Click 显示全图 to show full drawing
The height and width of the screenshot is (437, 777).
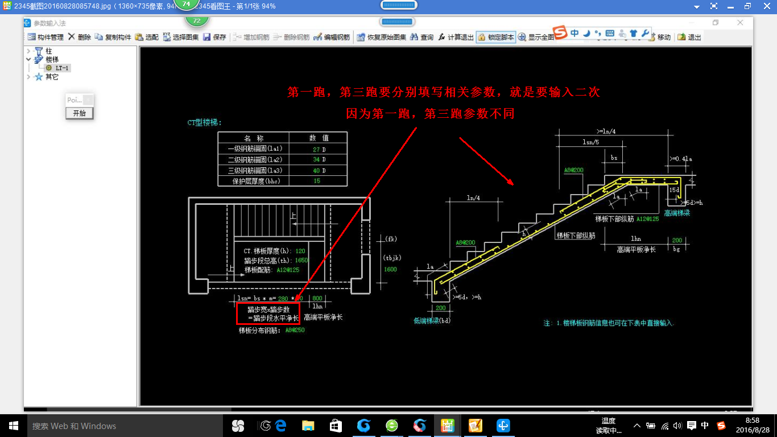tap(536, 37)
